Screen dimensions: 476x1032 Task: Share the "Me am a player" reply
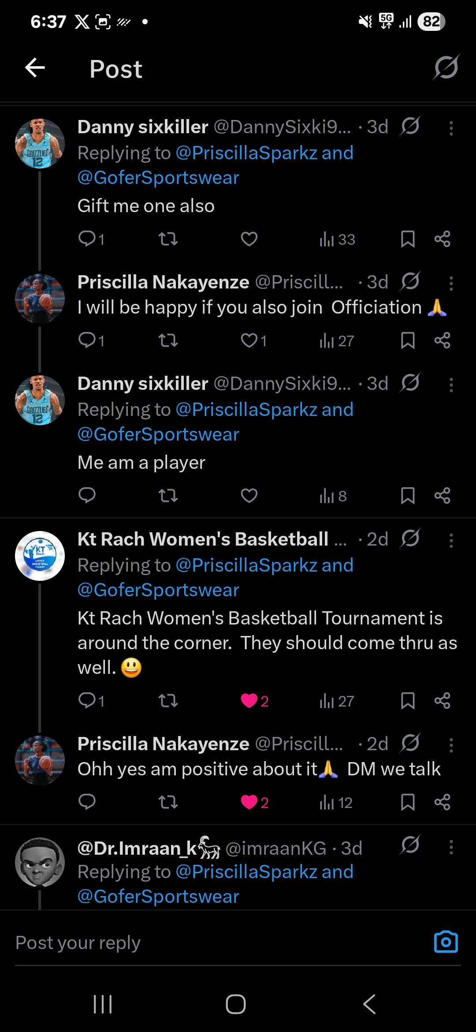(442, 496)
